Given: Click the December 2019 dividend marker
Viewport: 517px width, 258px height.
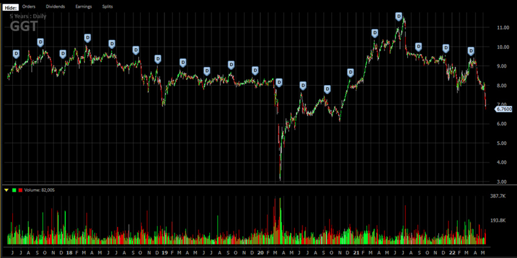Looking at the screenshot, I should click(255, 71).
